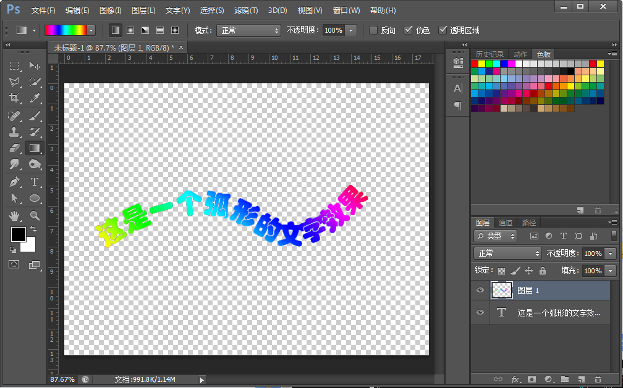The width and height of the screenshot is (623, 388).
Task: Choose the linear gradient button
Action: (x=115, y=30)
